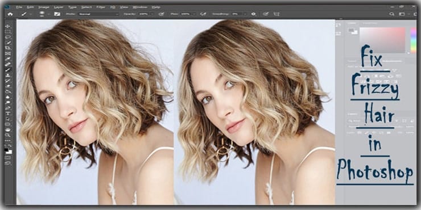Select the Lasso tool

7,37
